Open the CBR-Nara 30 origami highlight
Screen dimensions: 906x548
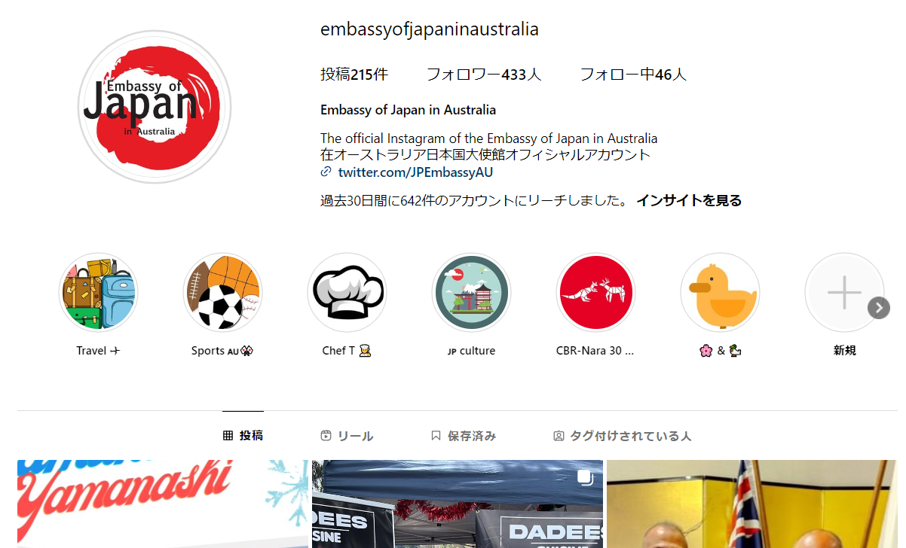595,293
